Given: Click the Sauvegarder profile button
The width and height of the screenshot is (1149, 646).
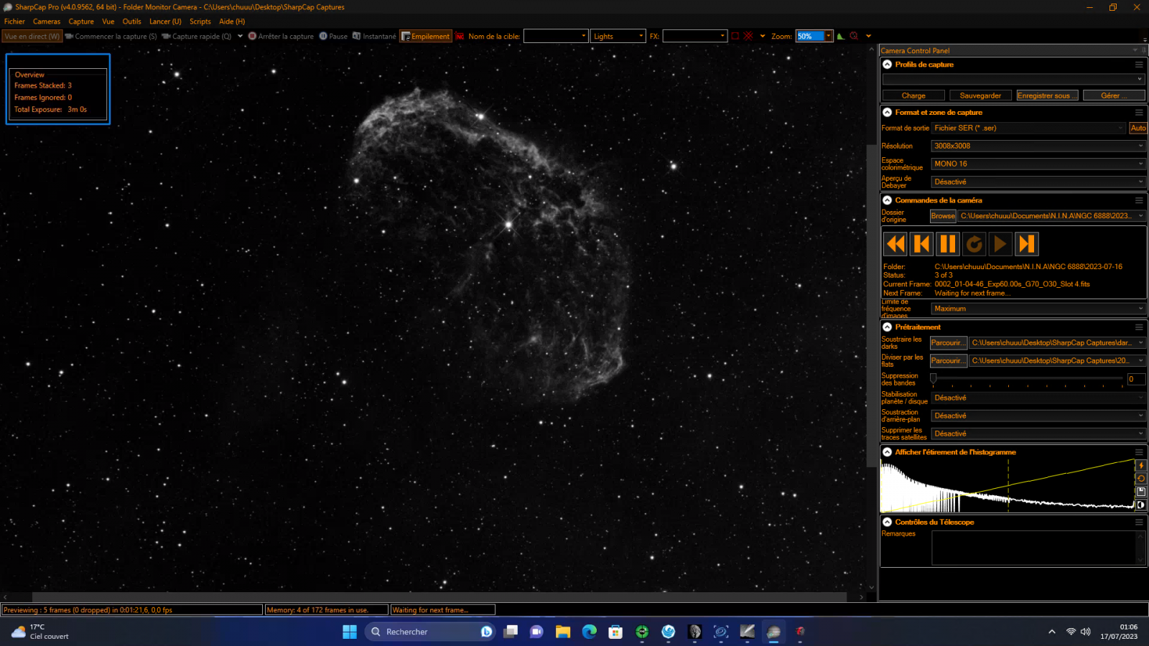Looking at the screenshot, I should pos(980,95).
